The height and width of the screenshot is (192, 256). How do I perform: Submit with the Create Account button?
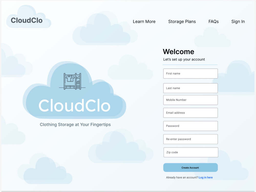point(190,167)
